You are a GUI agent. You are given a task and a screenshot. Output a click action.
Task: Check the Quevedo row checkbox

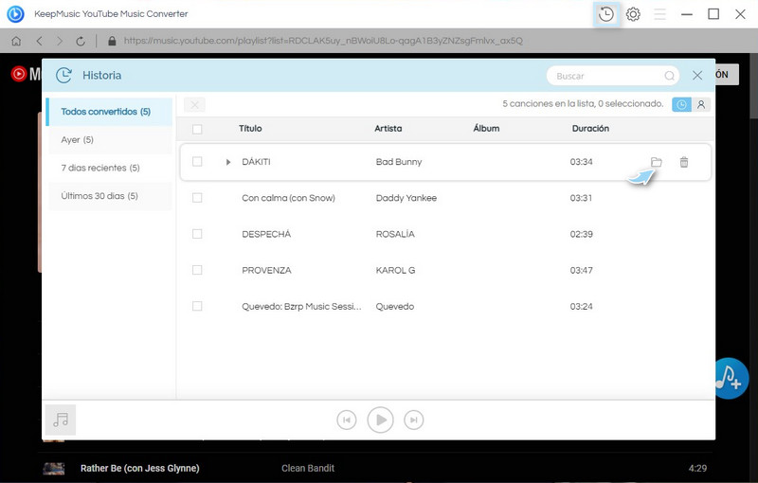[197, 306]
